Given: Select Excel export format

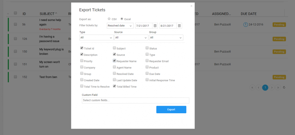Looking at the screenshot, I should [122, 19].
